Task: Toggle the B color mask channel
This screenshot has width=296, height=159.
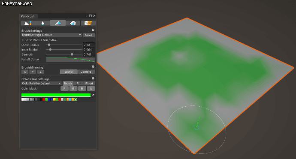Action: (x=82, y=88)
